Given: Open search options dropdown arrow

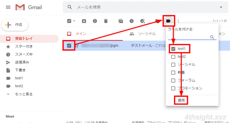Looking at the screenshot, I should tap(221, 7).
